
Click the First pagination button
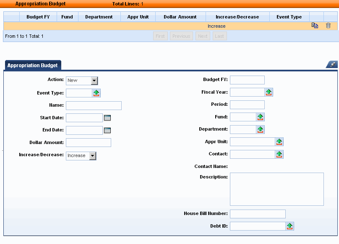click(x=160, y=36)
